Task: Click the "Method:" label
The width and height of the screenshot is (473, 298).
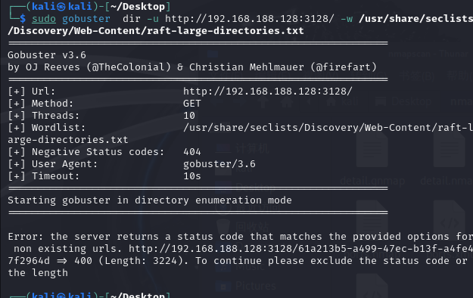Action: [x=52, y=104]
